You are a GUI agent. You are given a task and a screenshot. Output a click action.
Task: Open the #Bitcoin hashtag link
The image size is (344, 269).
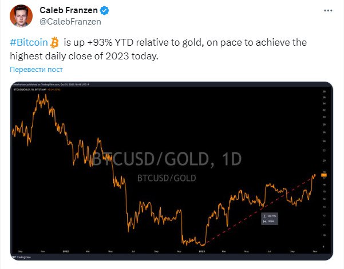[29, 42]
